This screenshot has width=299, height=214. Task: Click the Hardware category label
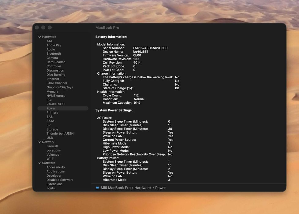pyautogui.click(x=49, y=37)
